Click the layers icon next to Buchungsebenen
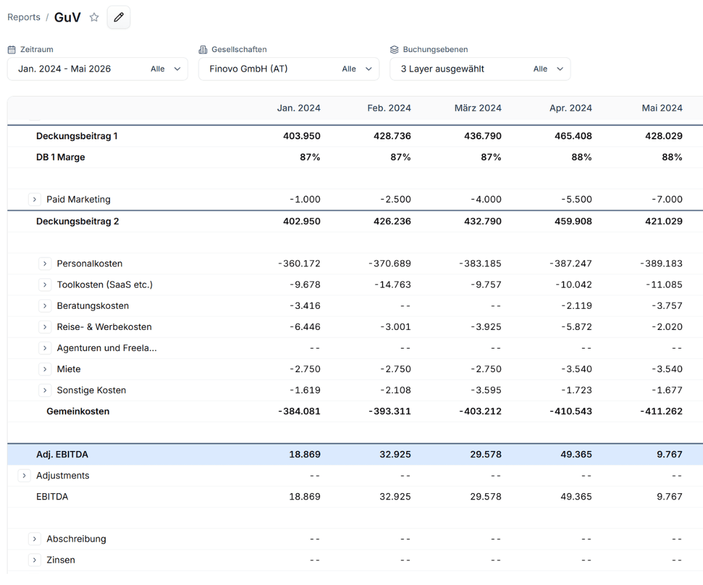Viewport: 703px width, 585px height. [395, 50]
